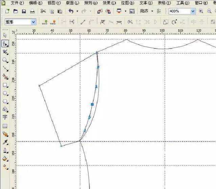Open the 矩形 selection mode dropdown
The height and width of the screenshot is (189, 216).
tap(33, 22)
